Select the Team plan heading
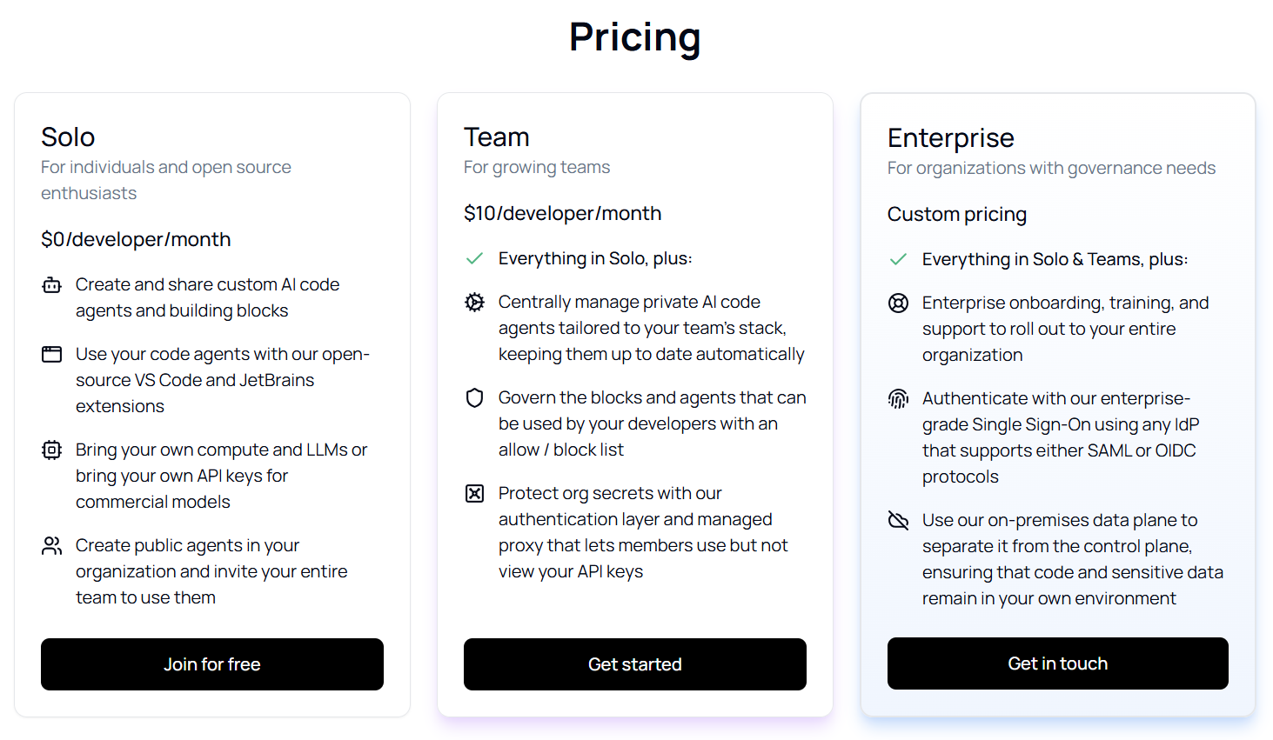 click(x=497, y=137)
